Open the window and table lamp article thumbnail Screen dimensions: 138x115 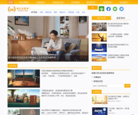point(24,79)
